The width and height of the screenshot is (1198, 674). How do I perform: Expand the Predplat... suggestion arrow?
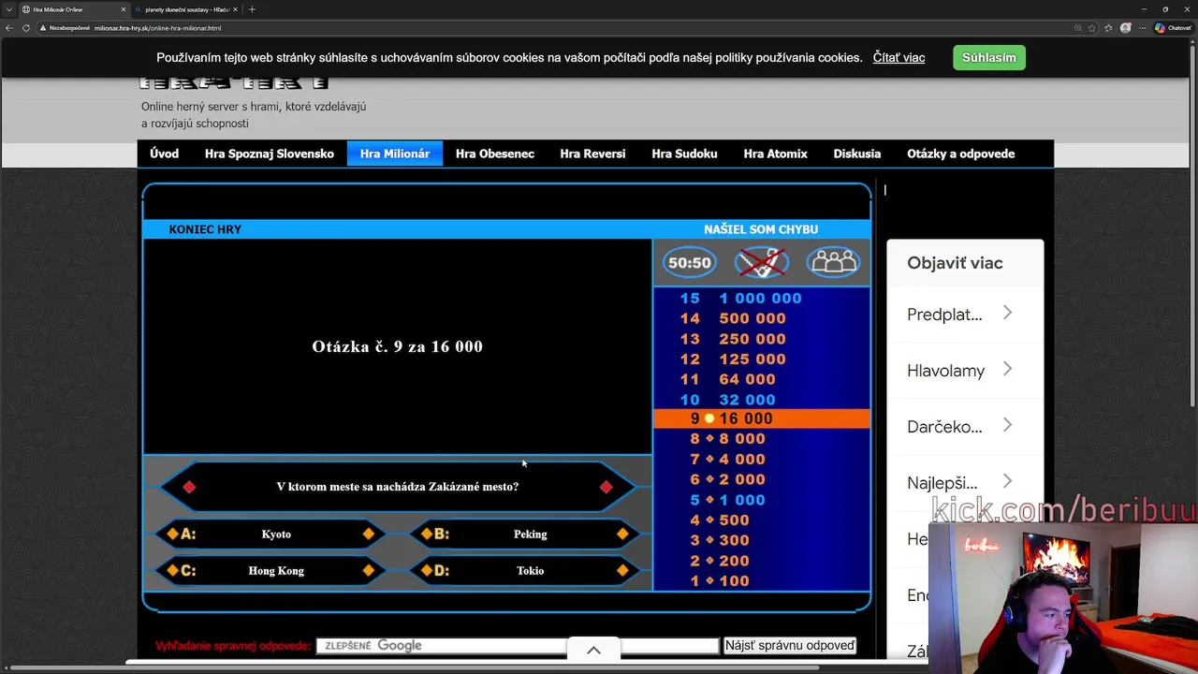(1007, 313)
